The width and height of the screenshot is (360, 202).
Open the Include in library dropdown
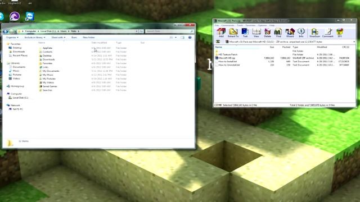pos(35,38)
